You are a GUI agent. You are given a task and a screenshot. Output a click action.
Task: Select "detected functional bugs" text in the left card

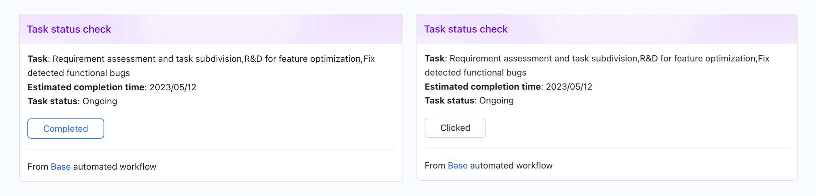point(79,73)
